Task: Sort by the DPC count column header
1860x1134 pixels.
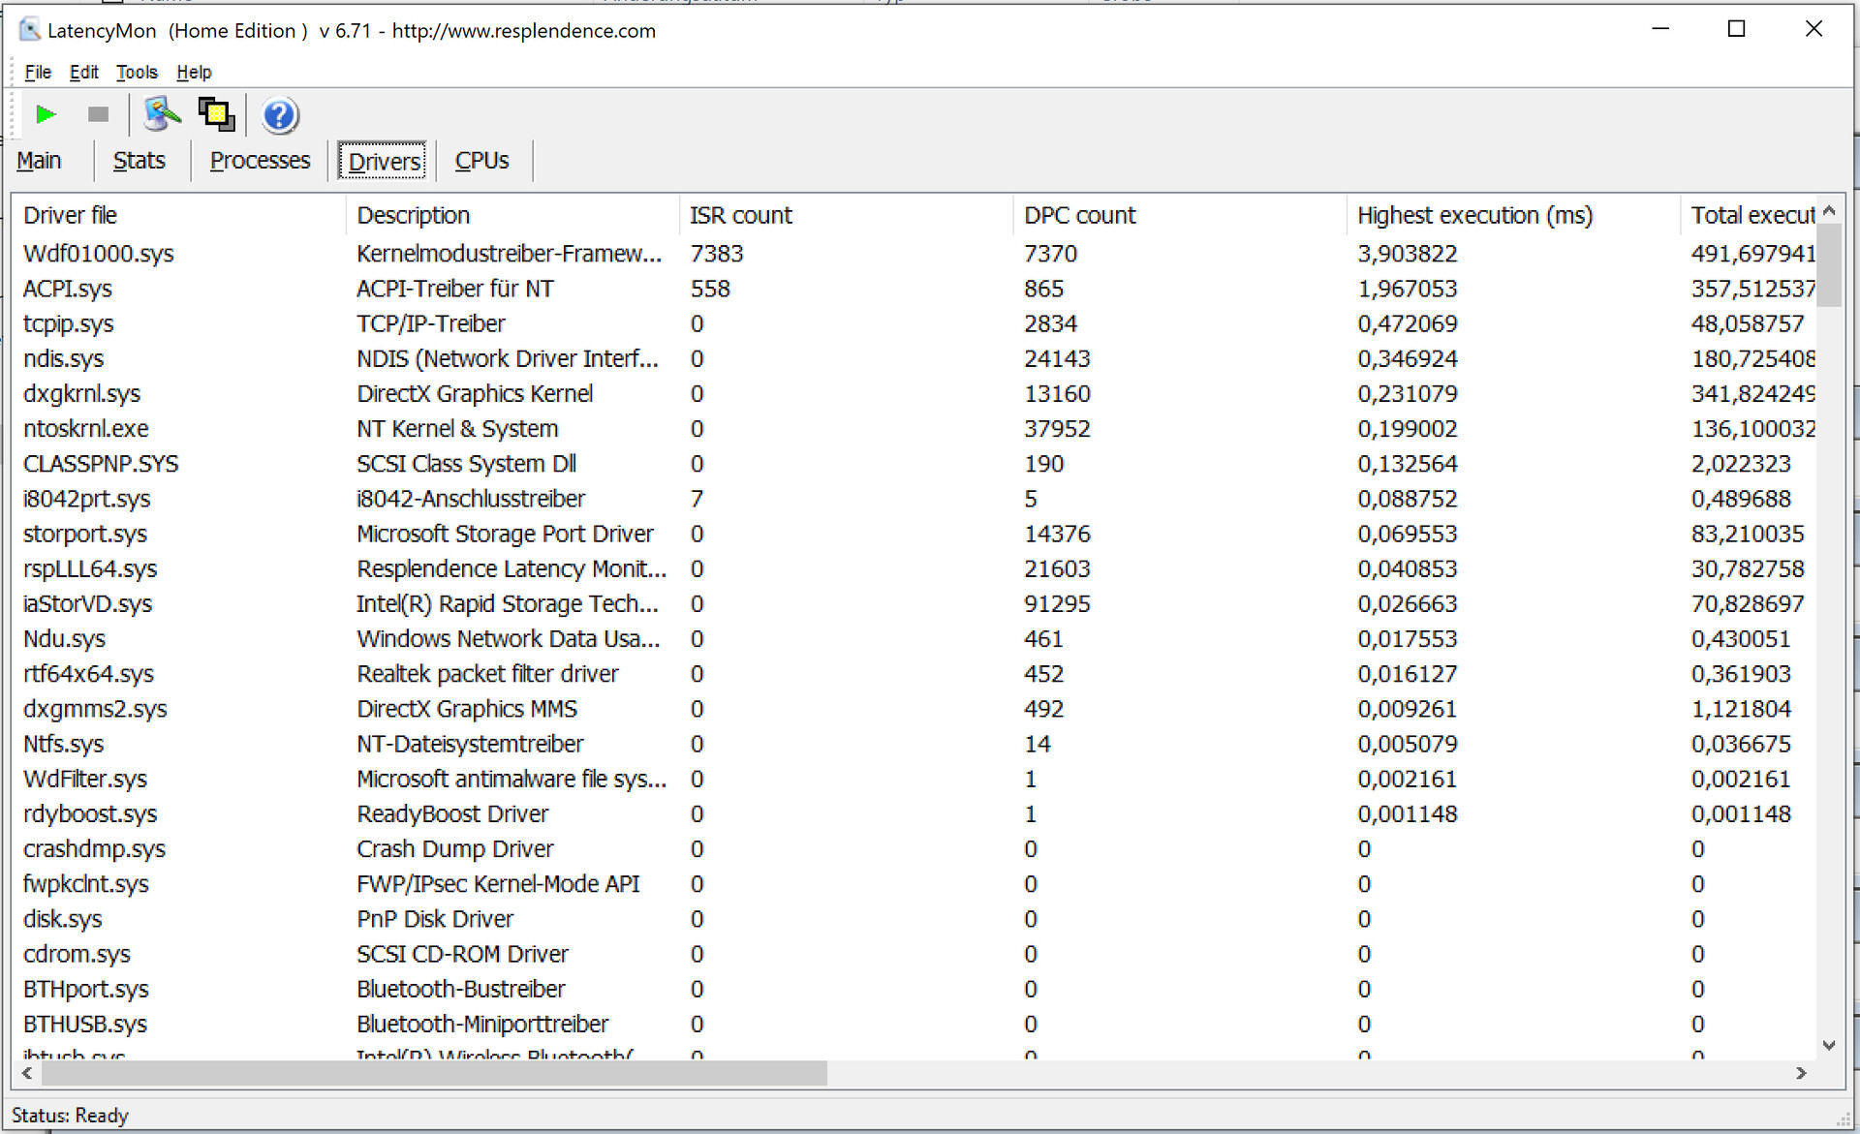Action: click(1079, 215)
